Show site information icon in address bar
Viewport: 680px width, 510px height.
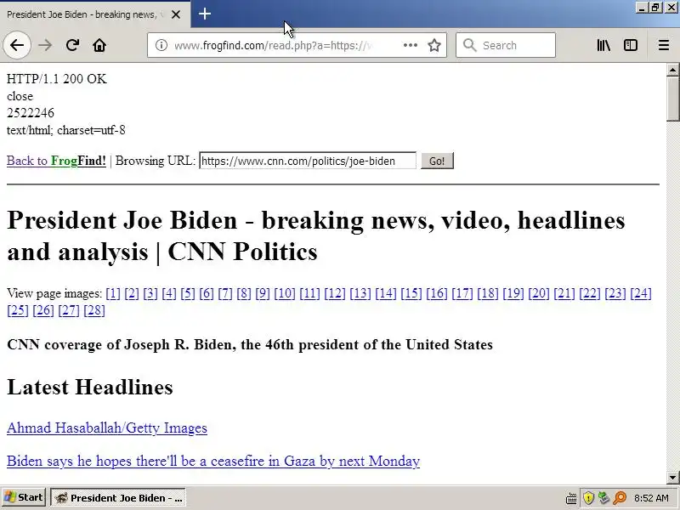[161, 45]
